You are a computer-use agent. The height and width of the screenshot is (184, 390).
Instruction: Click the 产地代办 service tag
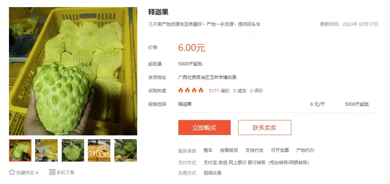[x=305, y=150]
